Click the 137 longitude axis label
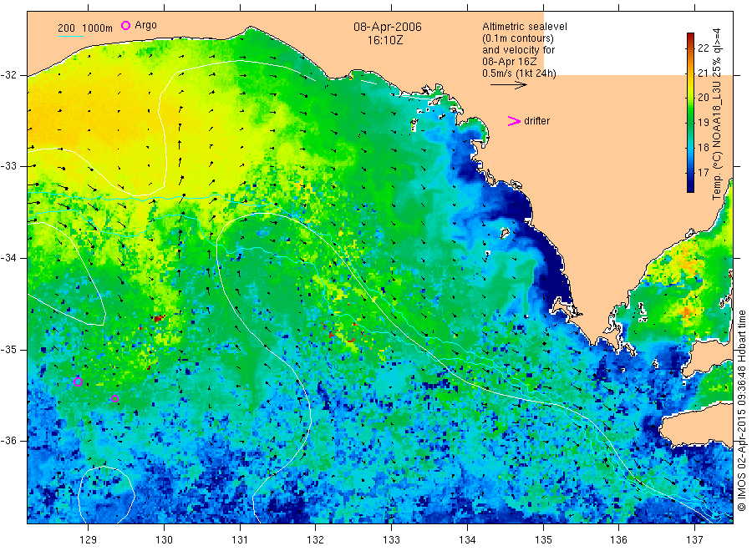 pos(694,540)
